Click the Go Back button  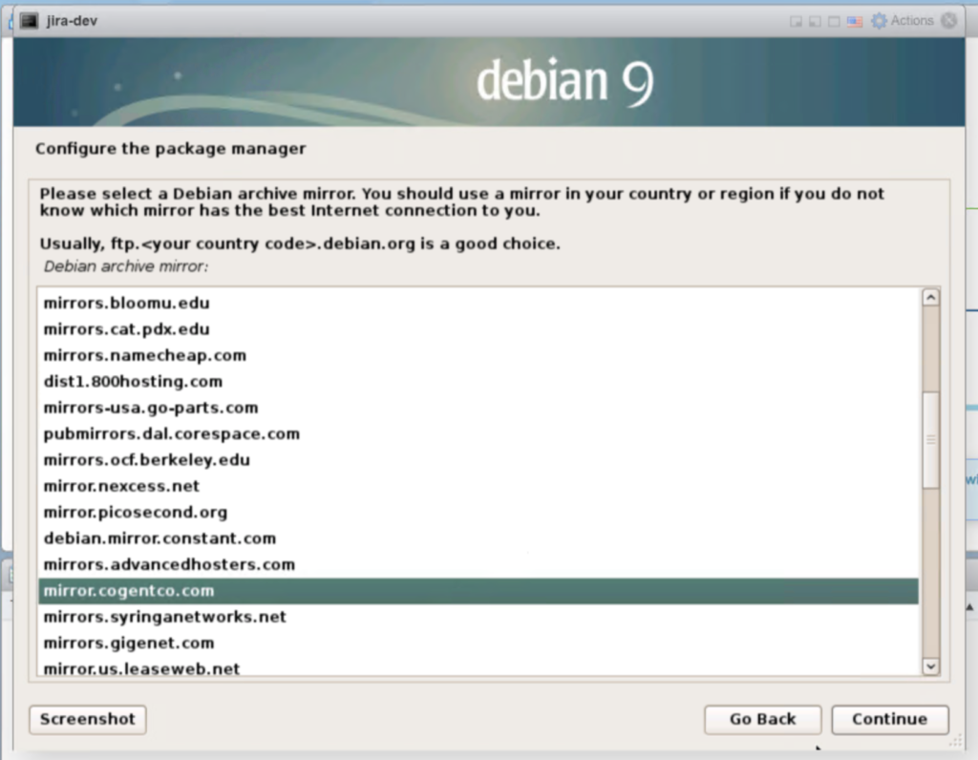coord(763,720)
